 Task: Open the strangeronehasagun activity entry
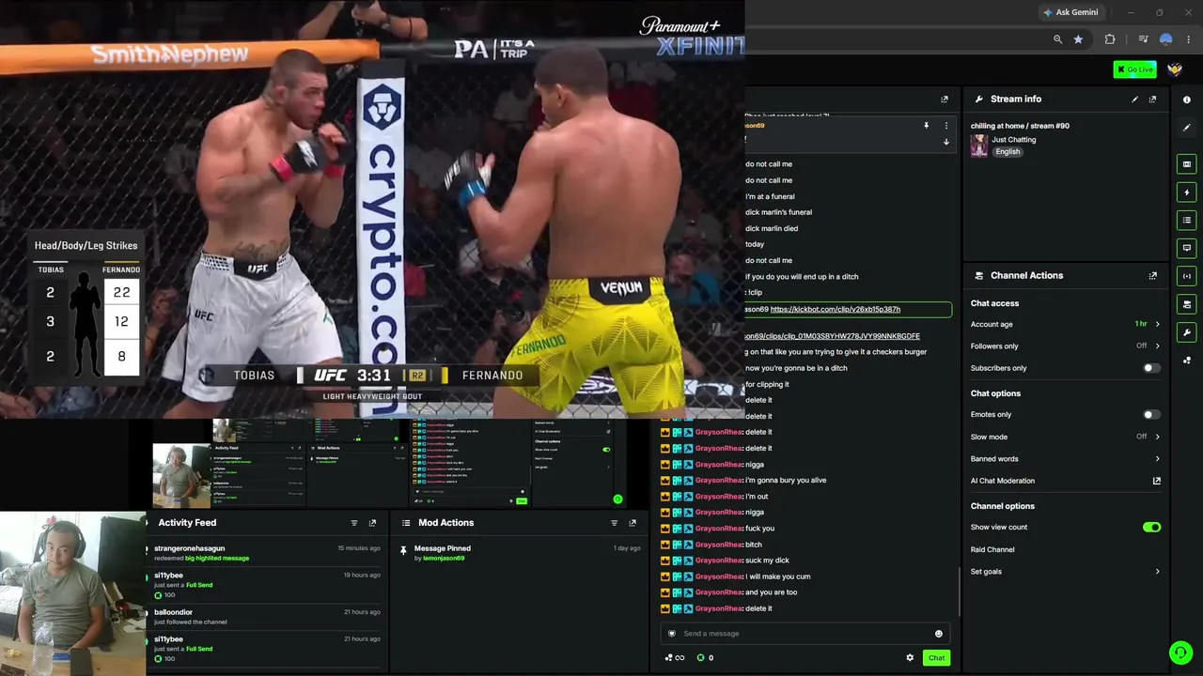pyautogui.click(x=267, y=553)
